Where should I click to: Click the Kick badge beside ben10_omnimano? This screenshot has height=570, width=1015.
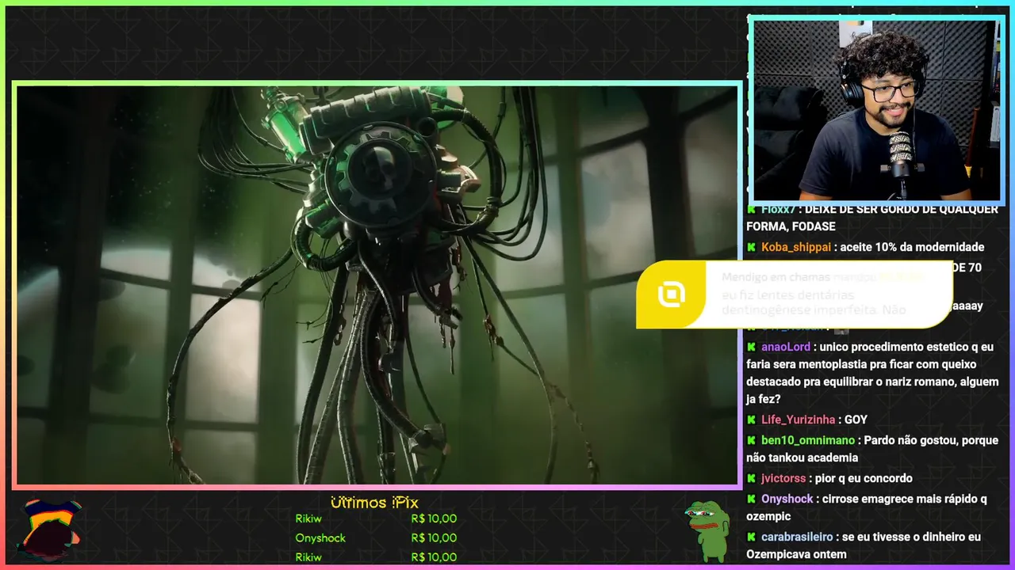click(751, 440)
